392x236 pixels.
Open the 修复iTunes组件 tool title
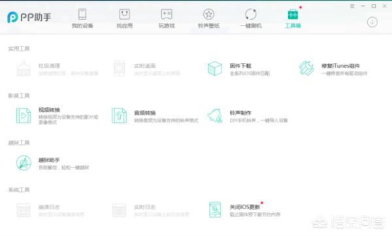[340, 66]
